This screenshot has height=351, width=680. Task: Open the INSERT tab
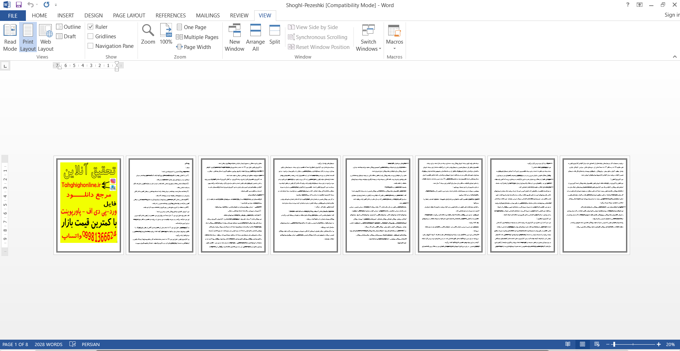tap(66, 16)
